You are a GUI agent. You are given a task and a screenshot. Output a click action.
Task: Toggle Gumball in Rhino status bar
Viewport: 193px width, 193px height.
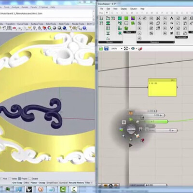63,183
